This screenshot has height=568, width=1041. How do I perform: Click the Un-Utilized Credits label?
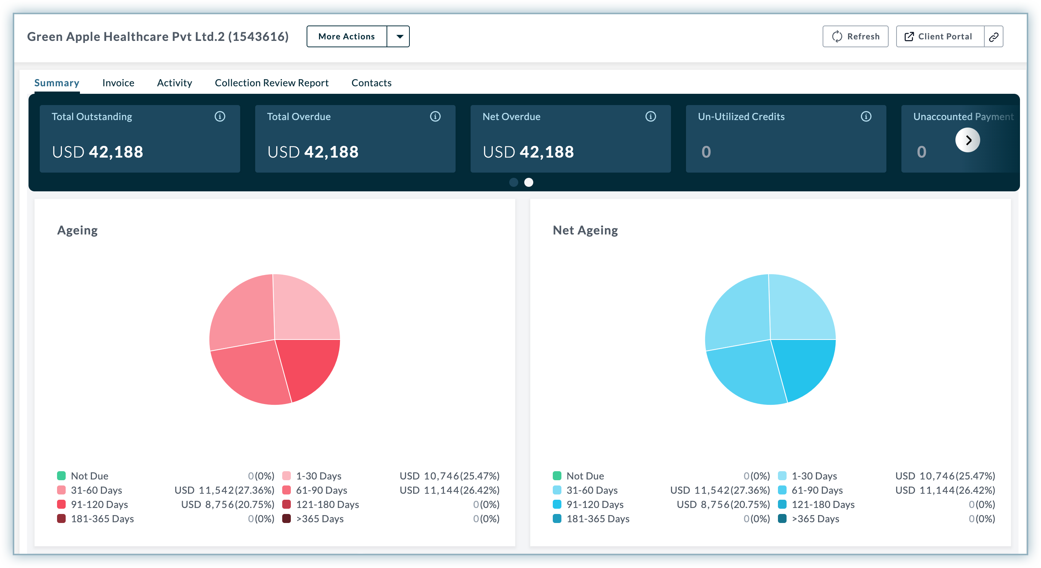click(741, 117)
